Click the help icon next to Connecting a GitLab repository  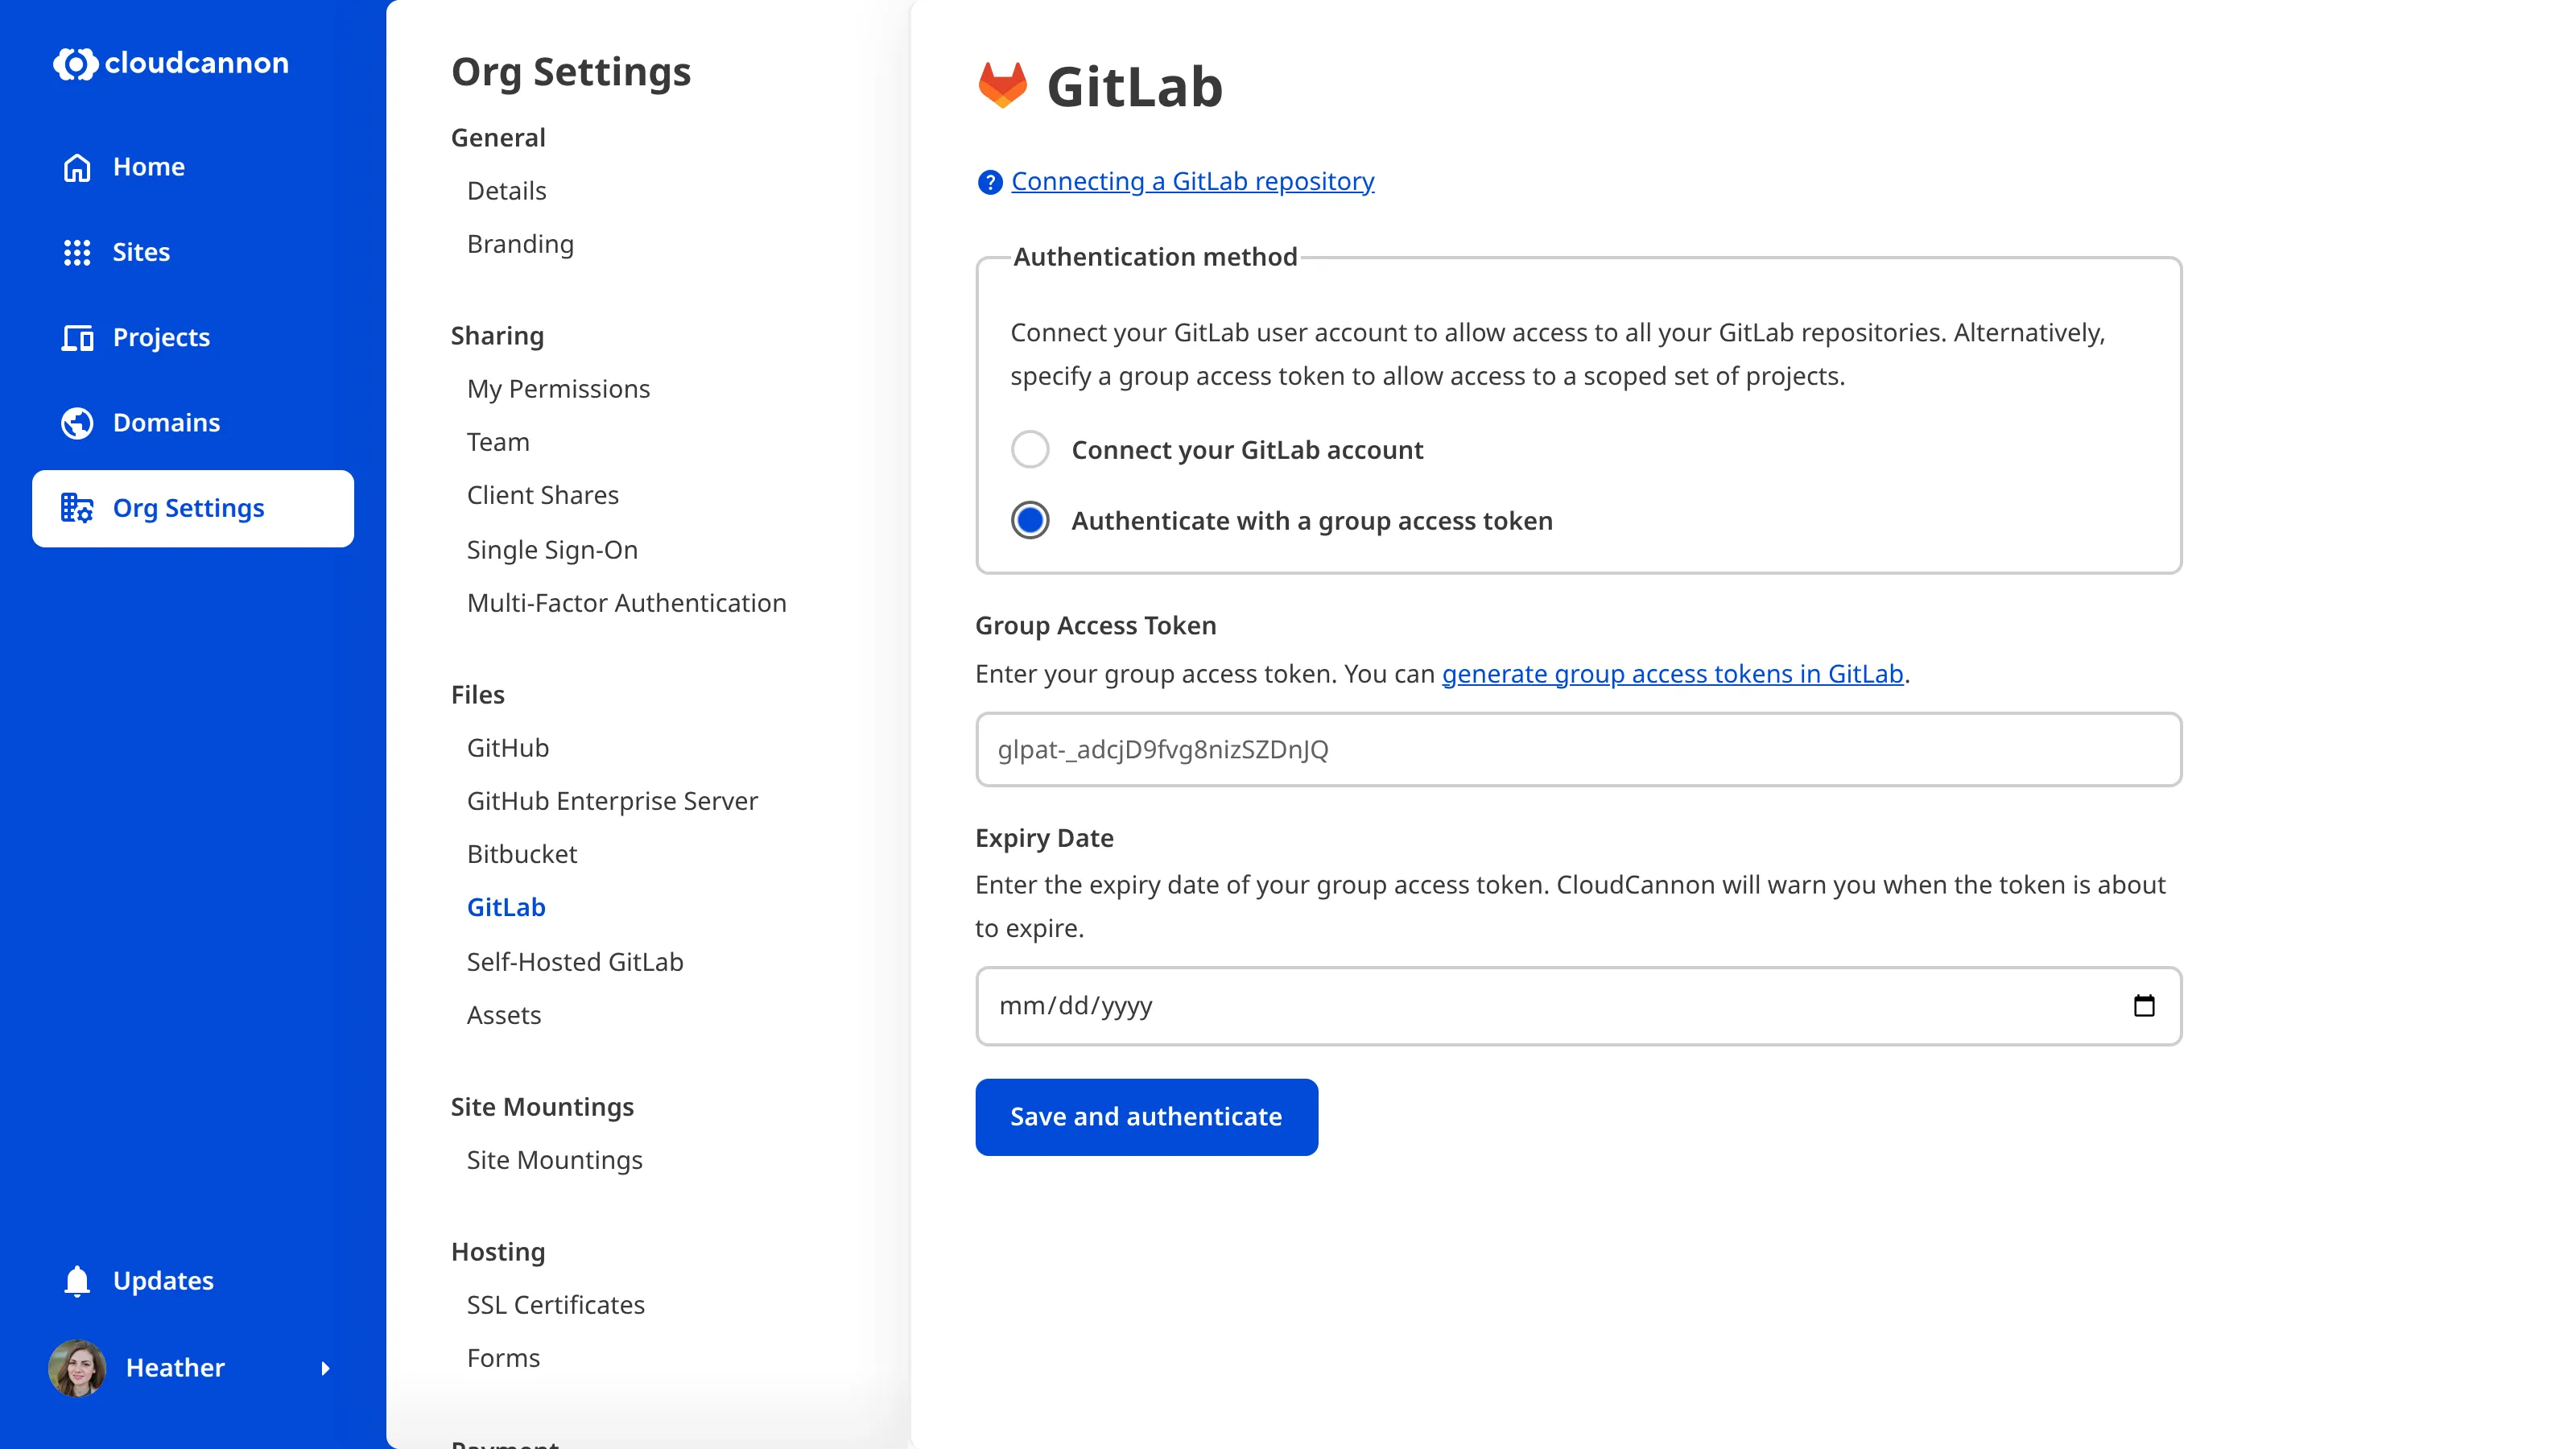click(x=989, y=182)
